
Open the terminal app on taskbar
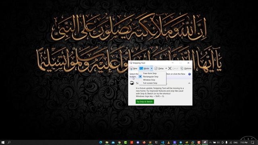point(156,142)
